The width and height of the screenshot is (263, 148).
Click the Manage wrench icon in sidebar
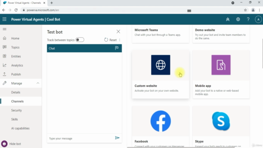point(5,83)
